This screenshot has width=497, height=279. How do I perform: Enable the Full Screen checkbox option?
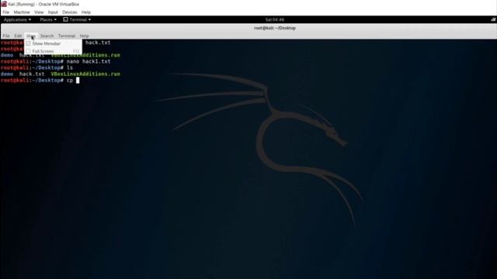[28, 51]
